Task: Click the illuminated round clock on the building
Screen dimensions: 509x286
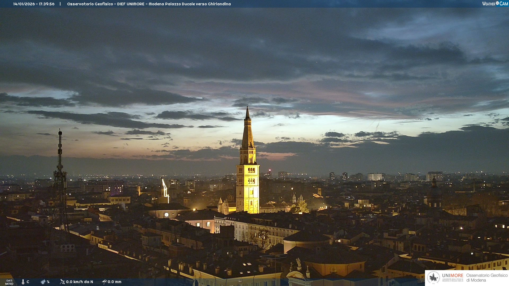Action: click(166, 215)
